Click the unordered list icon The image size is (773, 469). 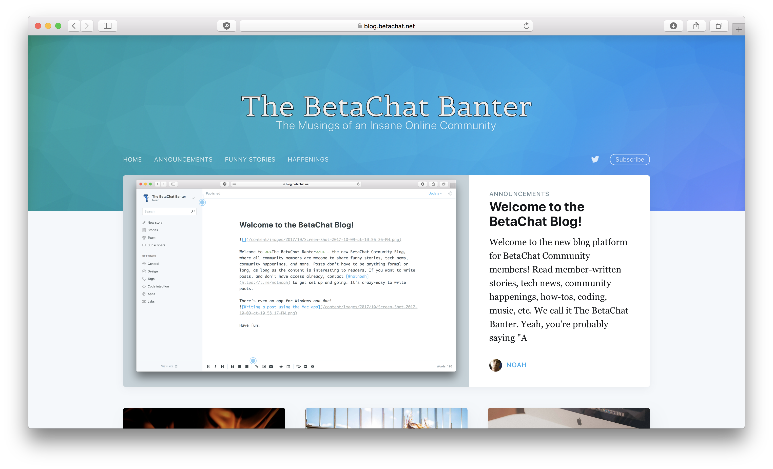pyautogui.click(x=239, y=366)
